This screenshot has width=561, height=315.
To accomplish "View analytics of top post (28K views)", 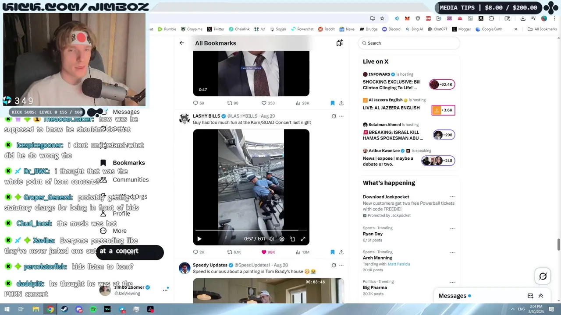I will pyautogui.click(x=302, y=103).
